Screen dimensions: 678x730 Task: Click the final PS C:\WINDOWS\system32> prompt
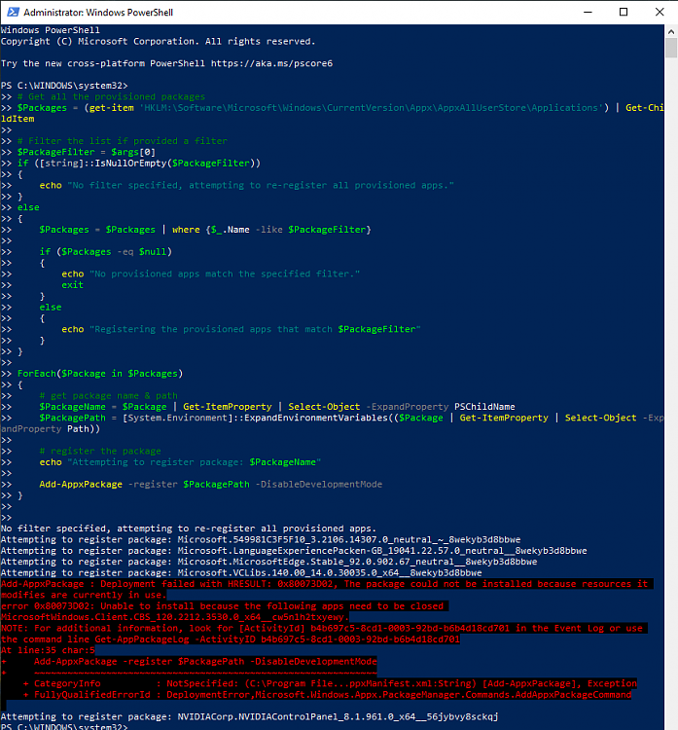click(x=64, y=726)
